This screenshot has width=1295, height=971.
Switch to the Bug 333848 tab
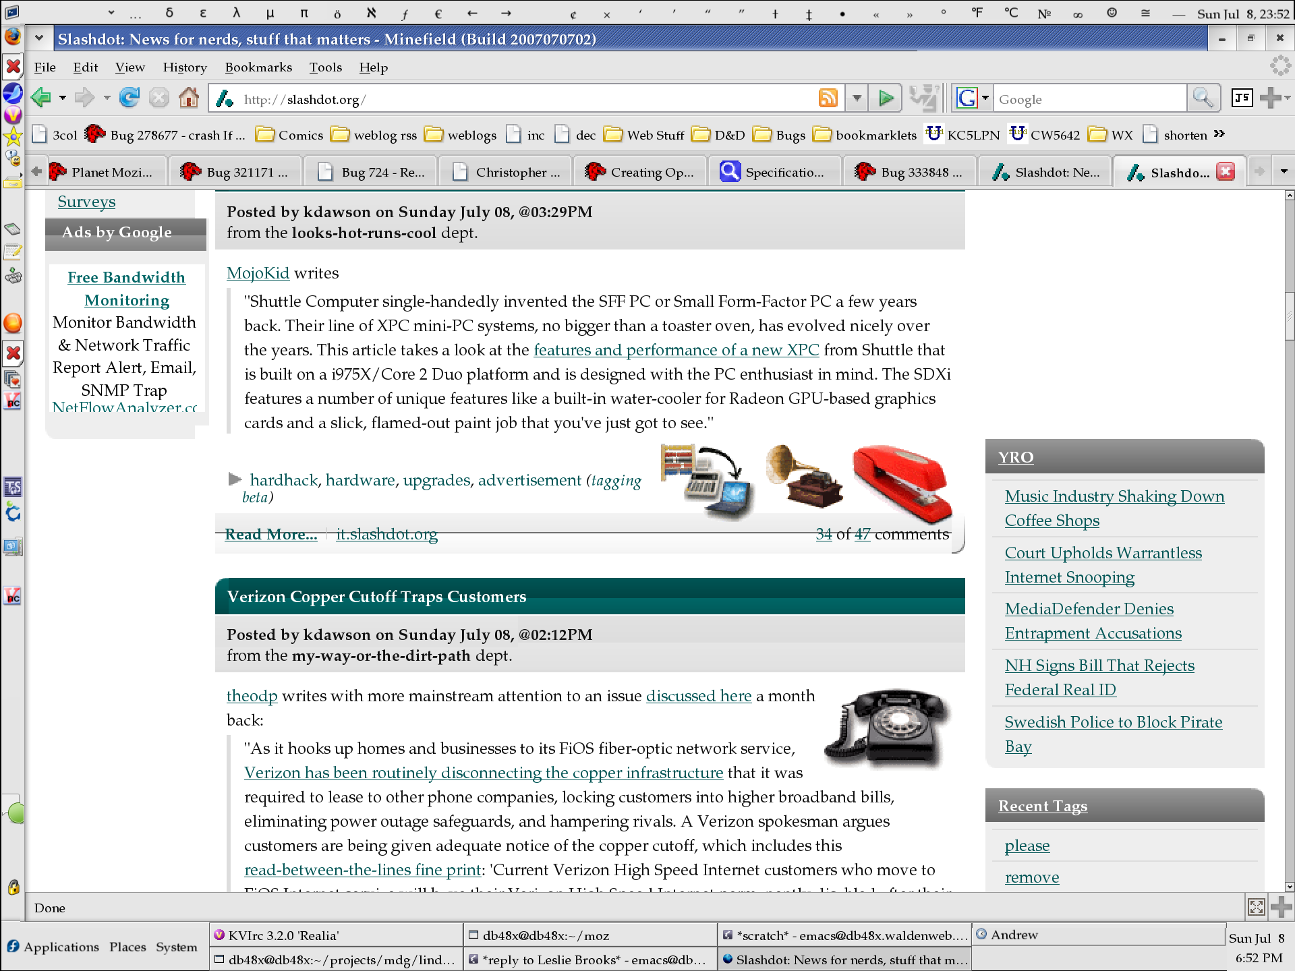click(x=909, y=172)
